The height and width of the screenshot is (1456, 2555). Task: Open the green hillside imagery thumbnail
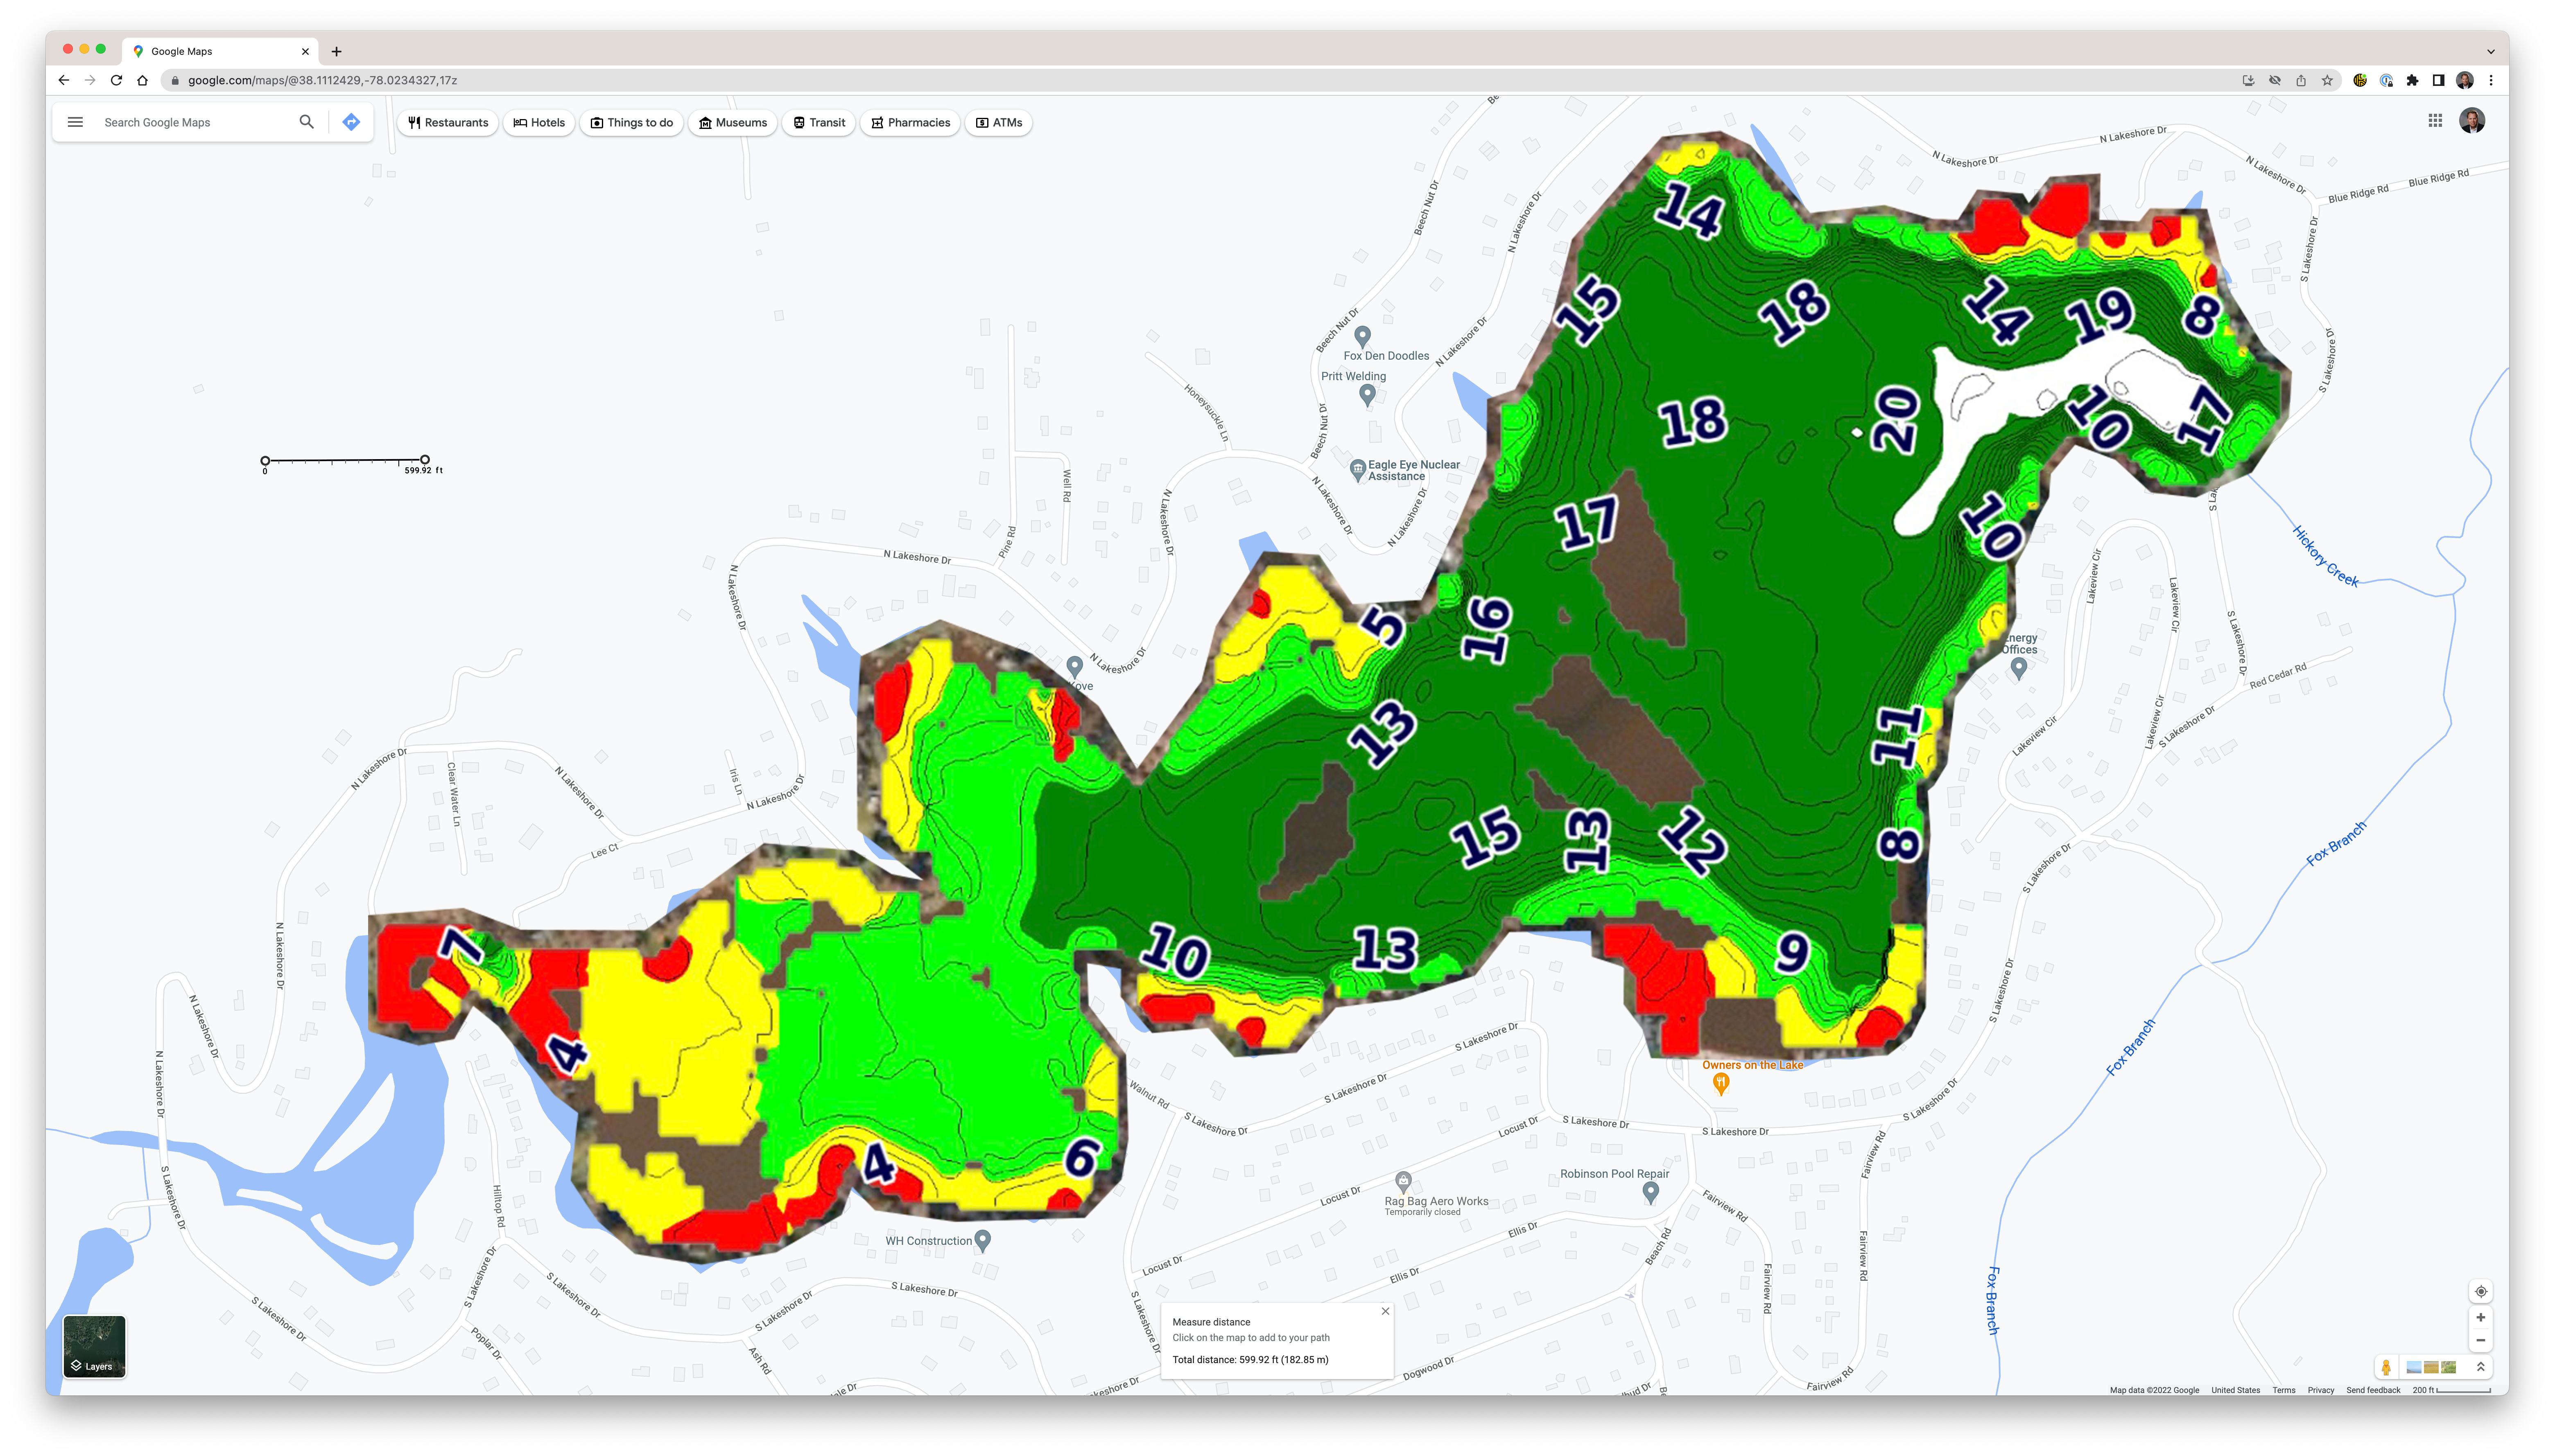[2448, 1367]
